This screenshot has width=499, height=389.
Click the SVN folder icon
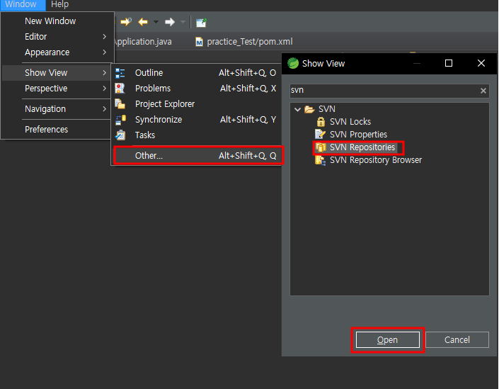coord(309,109)
